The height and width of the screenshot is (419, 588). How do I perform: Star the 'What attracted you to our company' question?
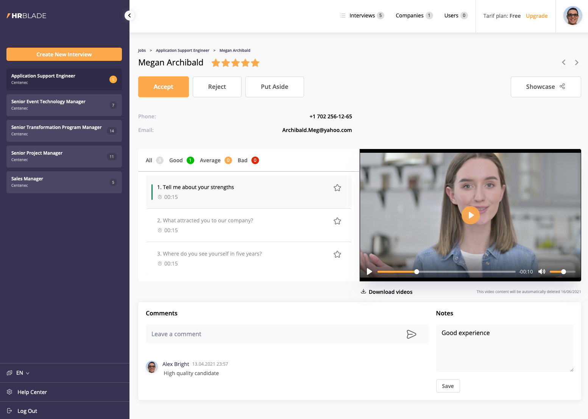(337, 221)
